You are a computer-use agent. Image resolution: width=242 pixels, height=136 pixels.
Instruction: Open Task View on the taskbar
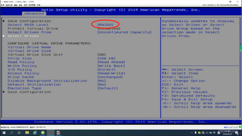pos(19,133)
